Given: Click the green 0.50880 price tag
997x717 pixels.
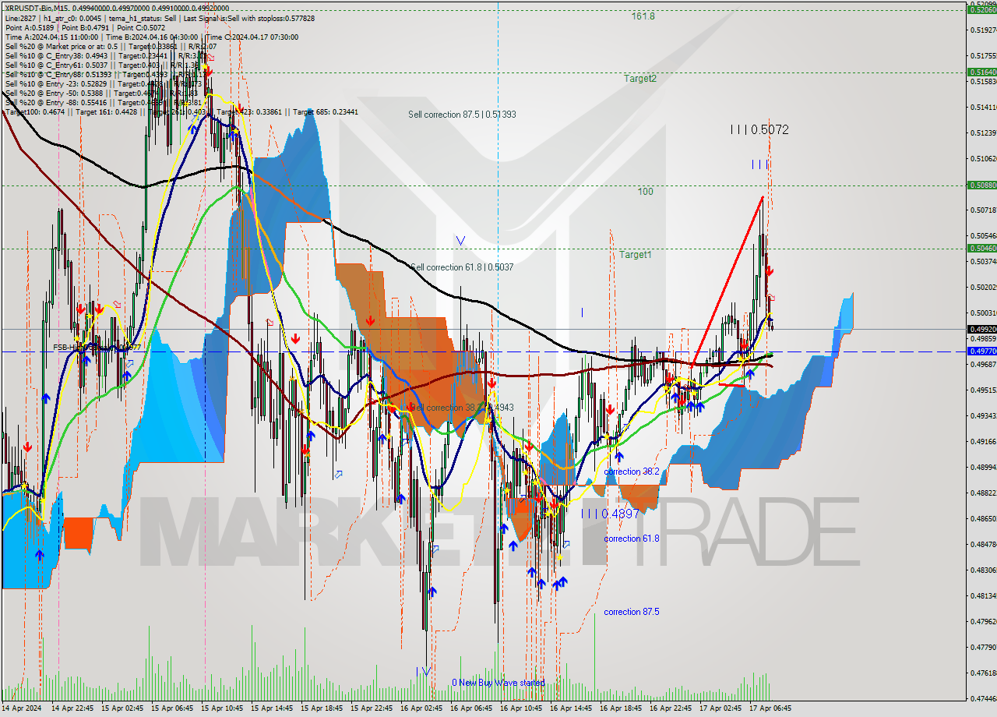Looking at the screenshot, I should 982,185.
